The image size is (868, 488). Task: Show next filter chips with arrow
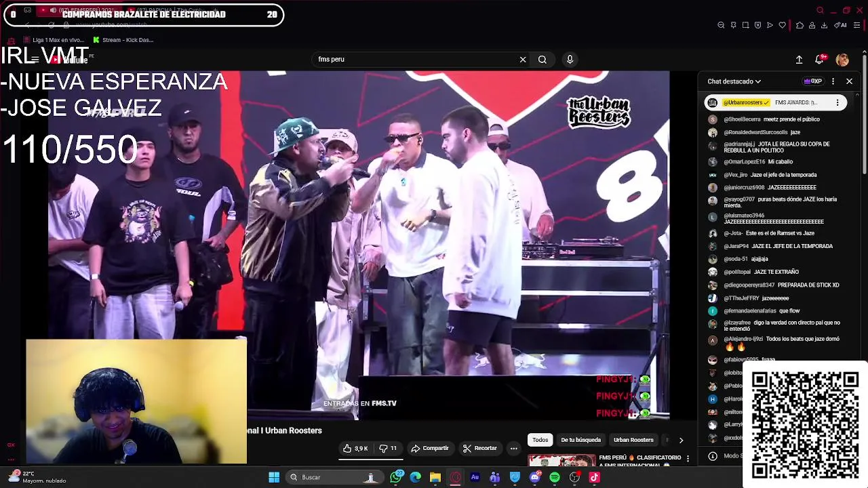click(681, 441)
